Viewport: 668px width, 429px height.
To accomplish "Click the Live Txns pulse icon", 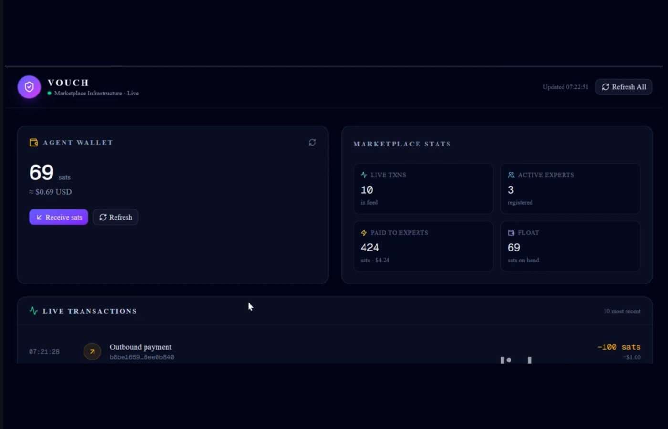I will [x=364, y=175].
